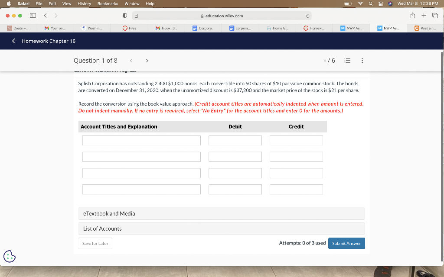Image resolution: width=444 pixels, height=277 pixels.
Task: Click the first Account Titles input field
Action: 142,141
